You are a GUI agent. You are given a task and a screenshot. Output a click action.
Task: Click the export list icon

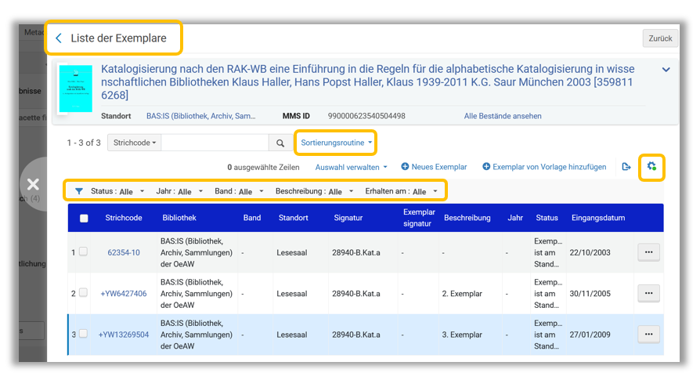tap(626, 167)
